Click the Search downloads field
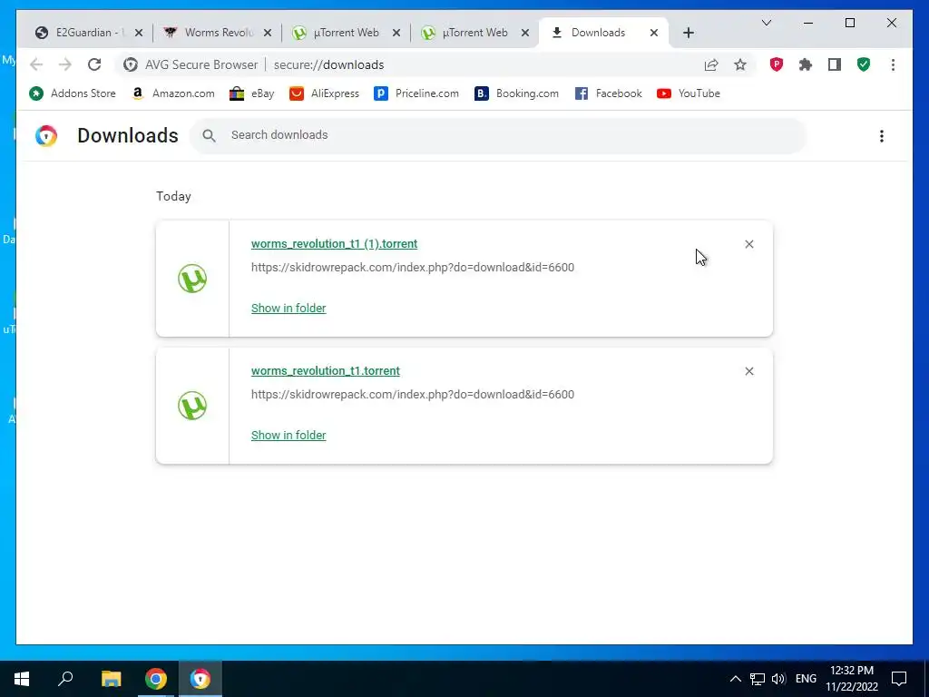Image resolution: width=929 pixels, height=697 pixels. click(x=498, y=135)
